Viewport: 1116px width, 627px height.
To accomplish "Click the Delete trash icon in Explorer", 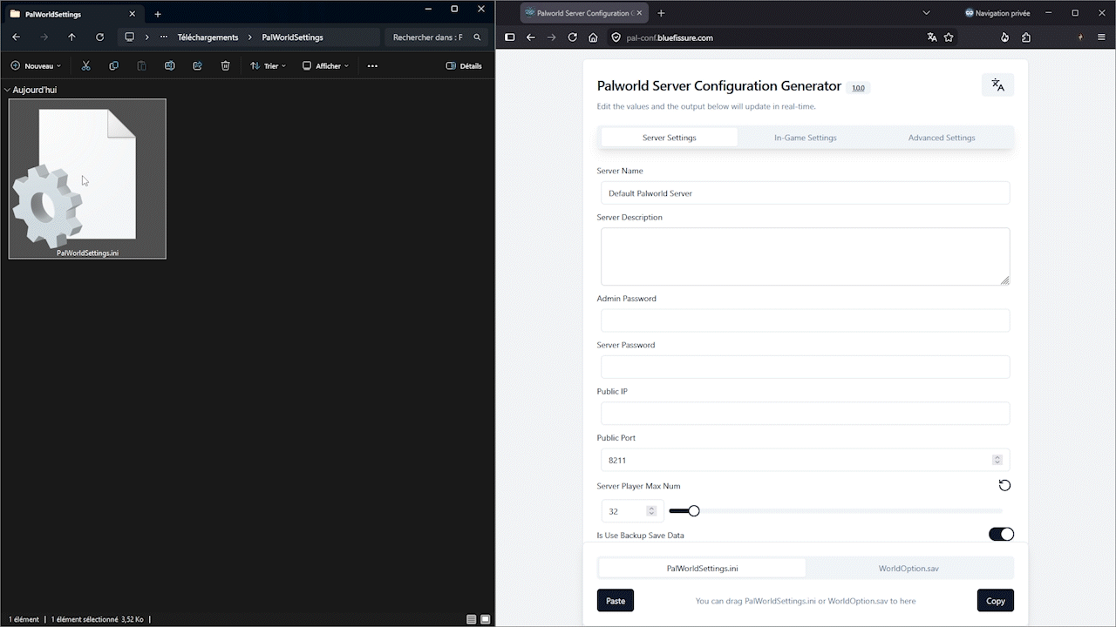I will (x=225, y=66).
